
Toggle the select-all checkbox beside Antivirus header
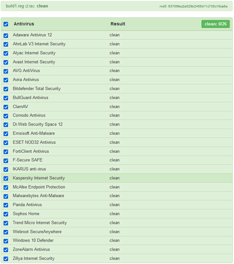click(x=6, y=24)
